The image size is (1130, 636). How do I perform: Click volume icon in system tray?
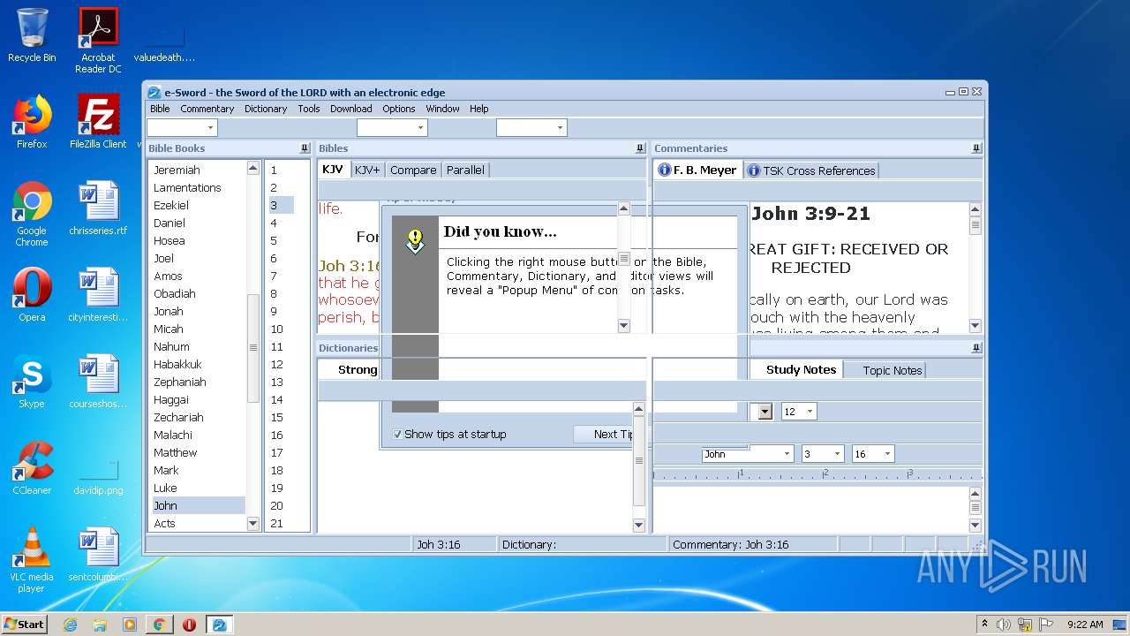pos(1004,625)
